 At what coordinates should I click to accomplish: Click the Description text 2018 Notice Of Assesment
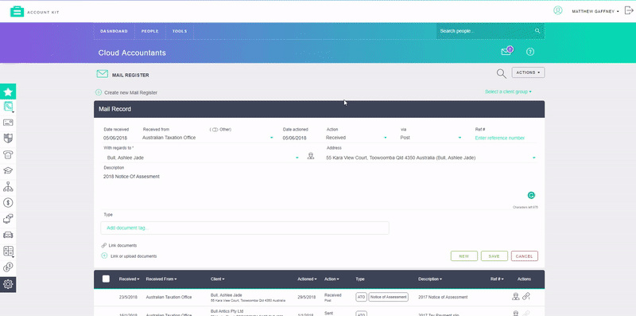click(x=131, y=177)
